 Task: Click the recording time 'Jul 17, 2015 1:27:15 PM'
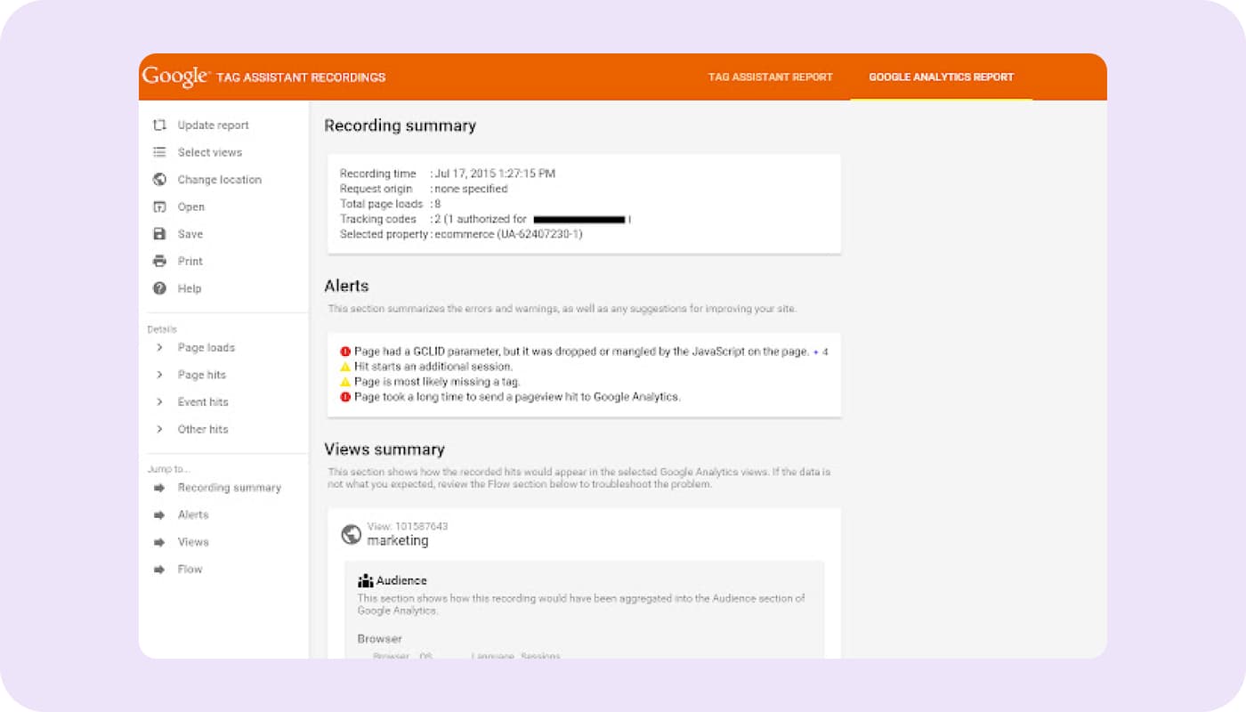point(495,174)
